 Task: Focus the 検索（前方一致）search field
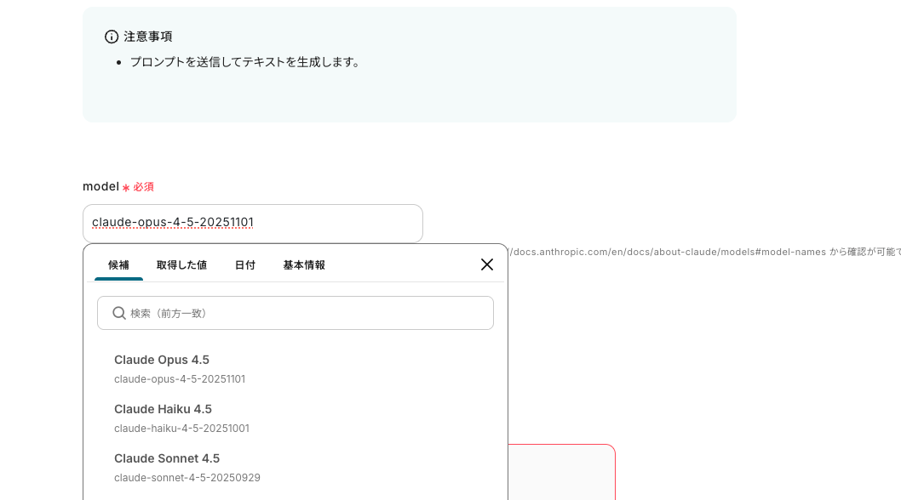click(296, 313)
